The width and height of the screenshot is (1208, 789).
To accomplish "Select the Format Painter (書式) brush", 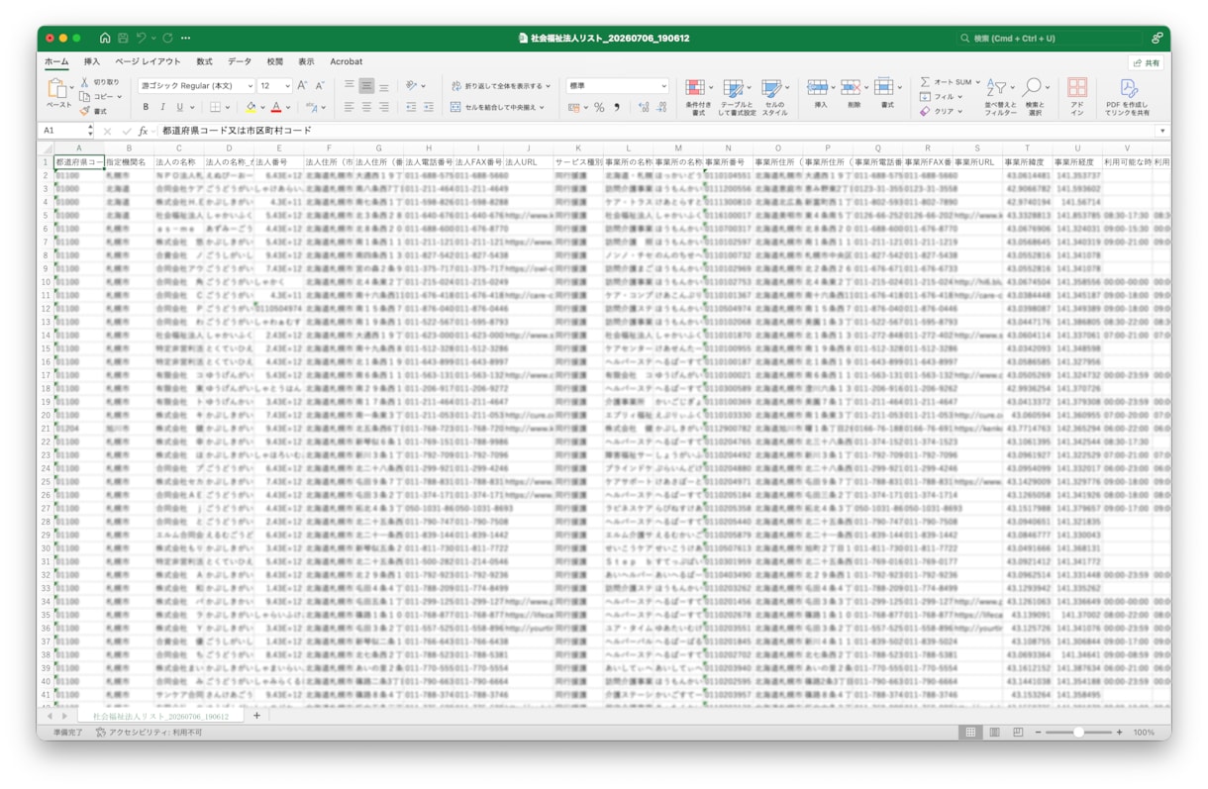I will coord(85,111).
